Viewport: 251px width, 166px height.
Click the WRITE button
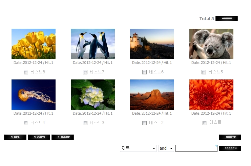[230, 137]
